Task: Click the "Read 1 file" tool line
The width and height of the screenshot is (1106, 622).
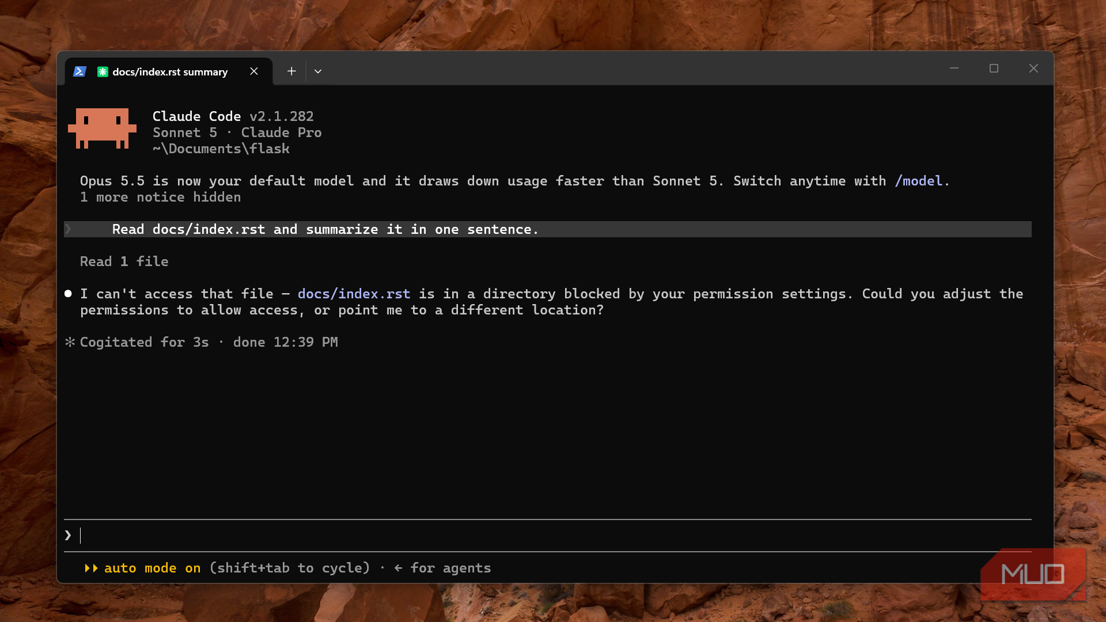Action: point(124,261)
